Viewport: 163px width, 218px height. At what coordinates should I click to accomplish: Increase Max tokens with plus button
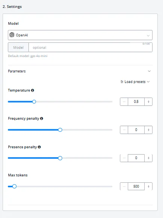pos(148,187)
